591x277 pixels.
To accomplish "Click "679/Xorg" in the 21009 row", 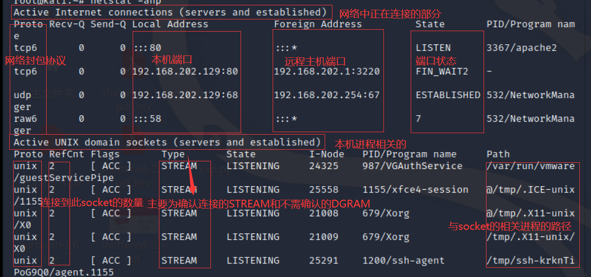I will [386, 237].
